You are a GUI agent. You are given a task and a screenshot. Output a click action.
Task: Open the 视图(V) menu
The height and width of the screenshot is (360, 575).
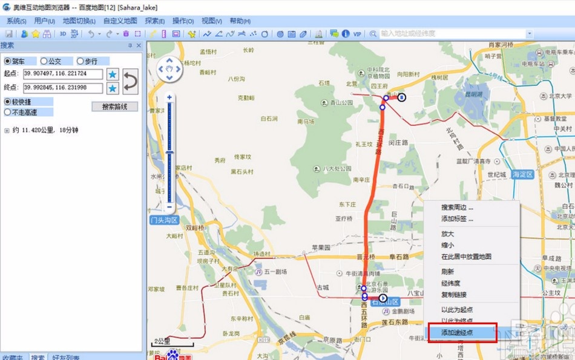coord(212,21)
